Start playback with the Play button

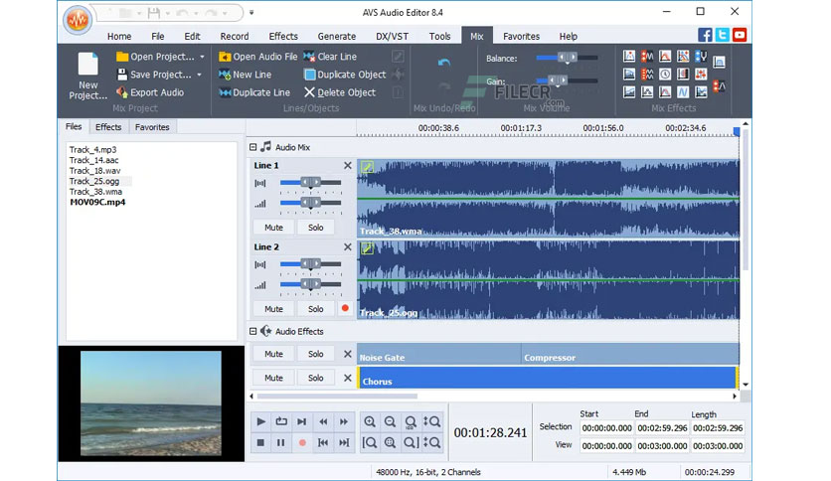click(x=260, y=421)
